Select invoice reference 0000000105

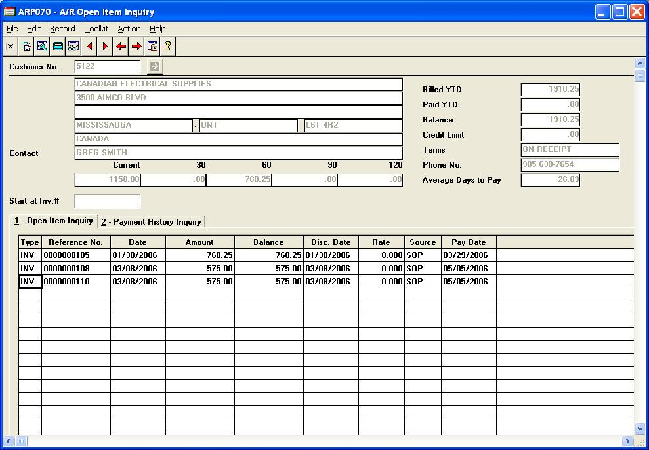75,255
